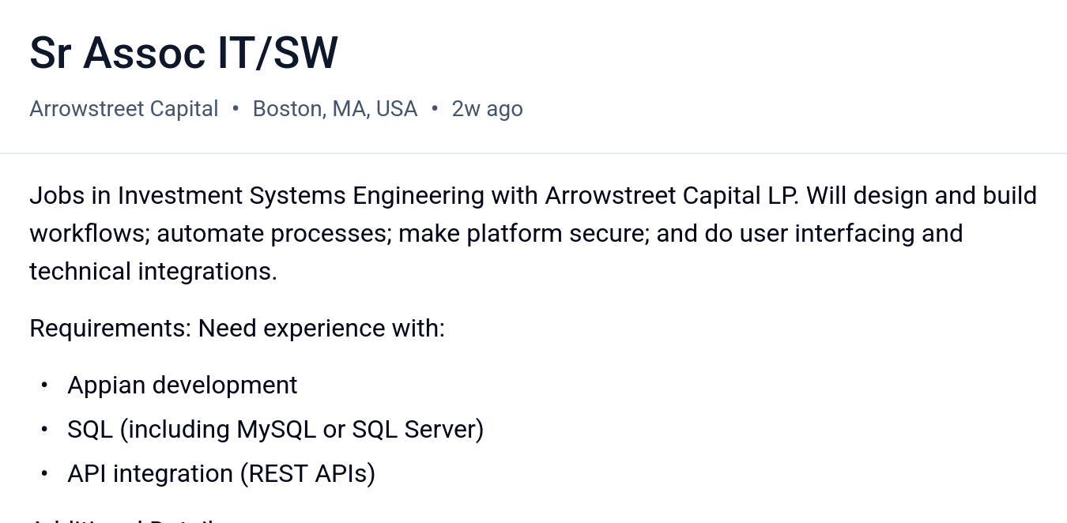
Task: Click the 2w ago posted time
Action: [487, 109]
